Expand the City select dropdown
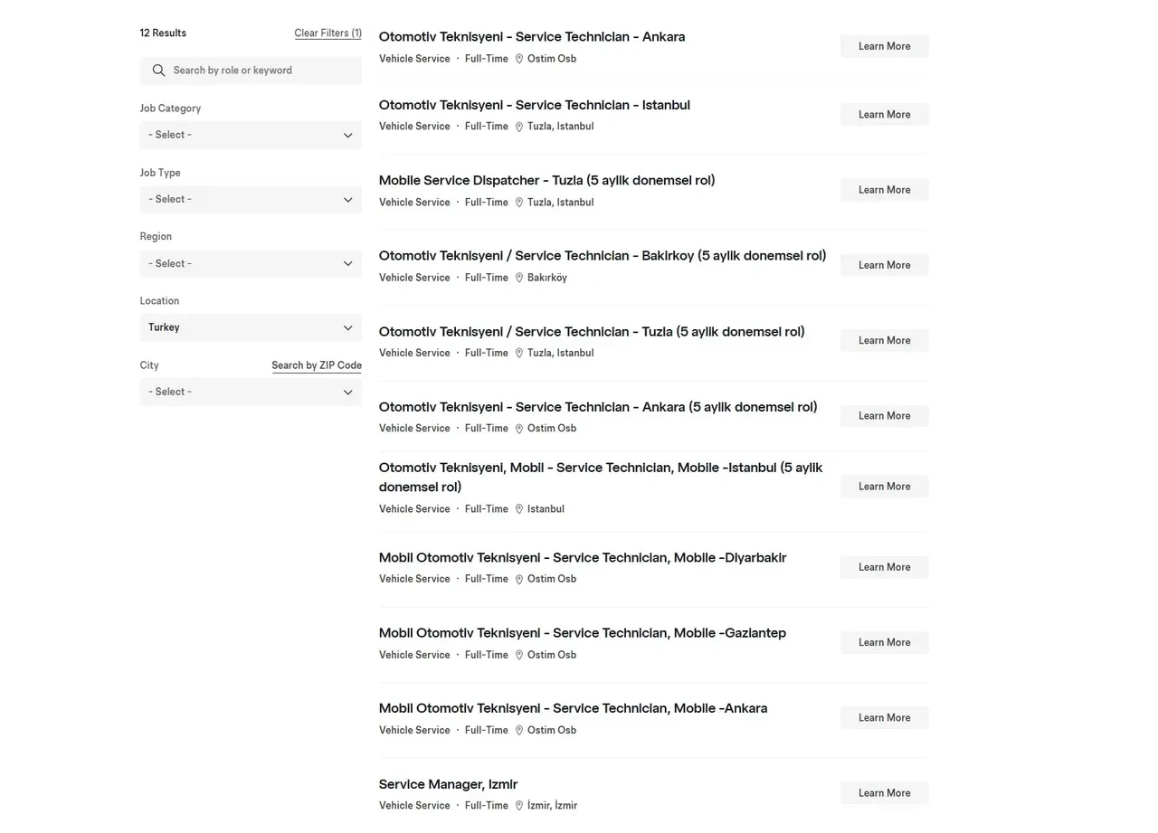The width and height of the screenshot is (1158, 833). tap(251, 392)
